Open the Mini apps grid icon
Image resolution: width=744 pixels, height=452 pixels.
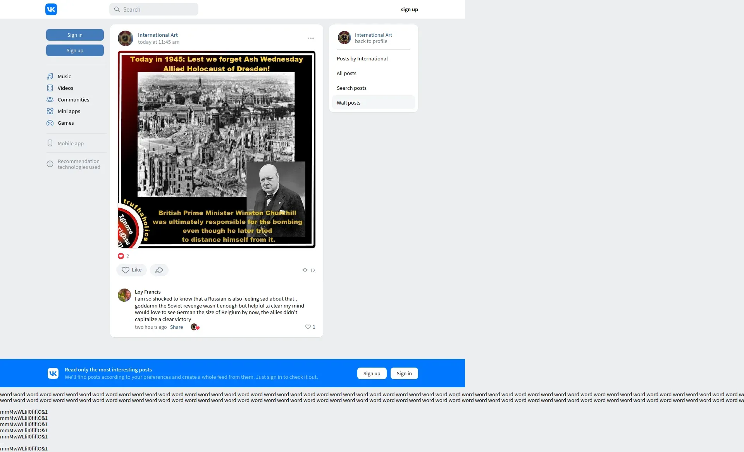pyautogui.click(x=50, y=111)
